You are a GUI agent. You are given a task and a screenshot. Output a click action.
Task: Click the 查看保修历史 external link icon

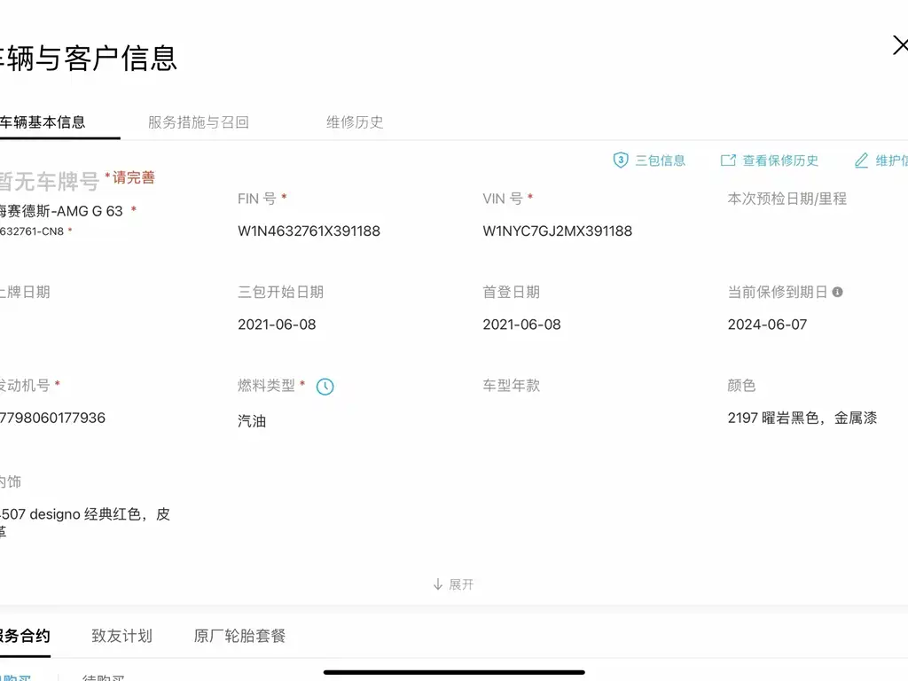click(728, 160)
